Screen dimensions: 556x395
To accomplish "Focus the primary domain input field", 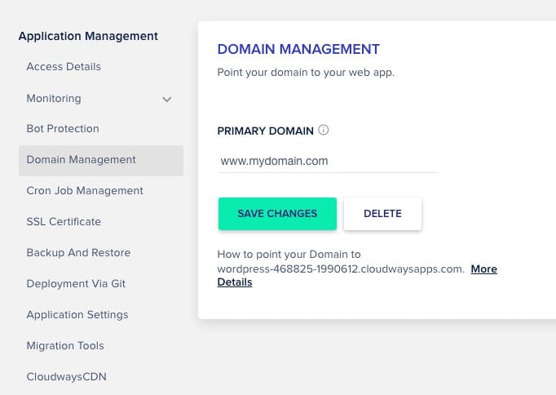I will click(x=328, y=162).
